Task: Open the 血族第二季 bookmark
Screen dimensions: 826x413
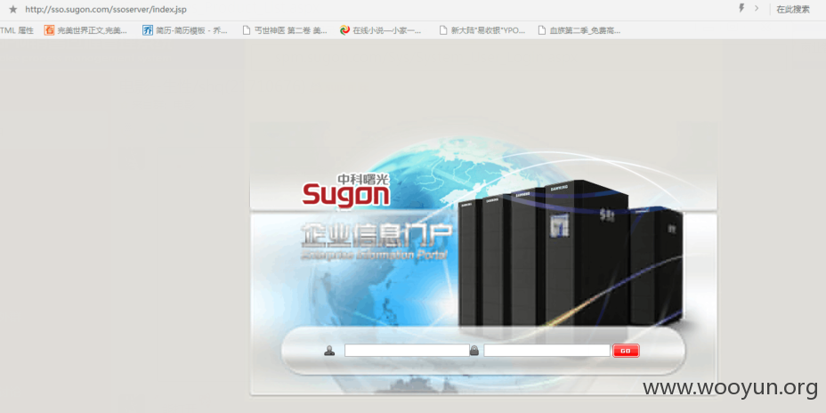Action: tap(579, 30)
